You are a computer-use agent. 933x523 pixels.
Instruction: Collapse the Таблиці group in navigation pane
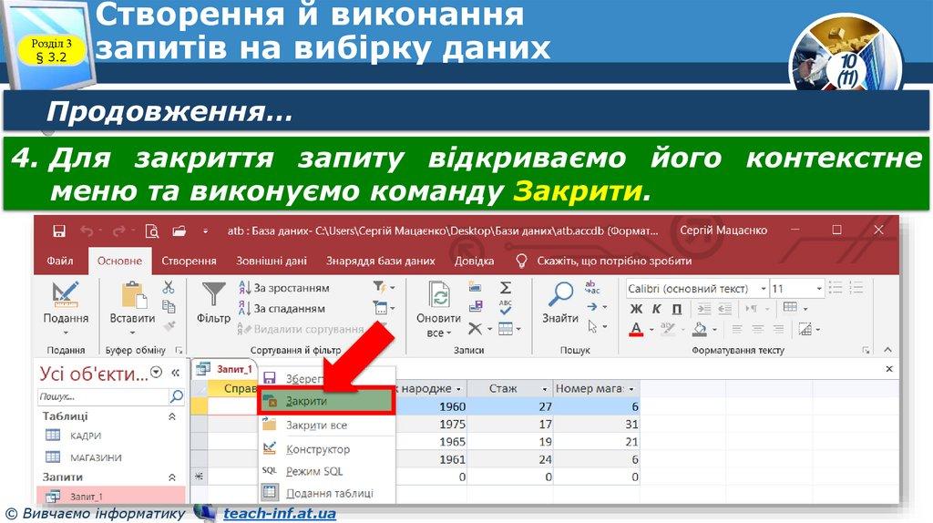173,416
